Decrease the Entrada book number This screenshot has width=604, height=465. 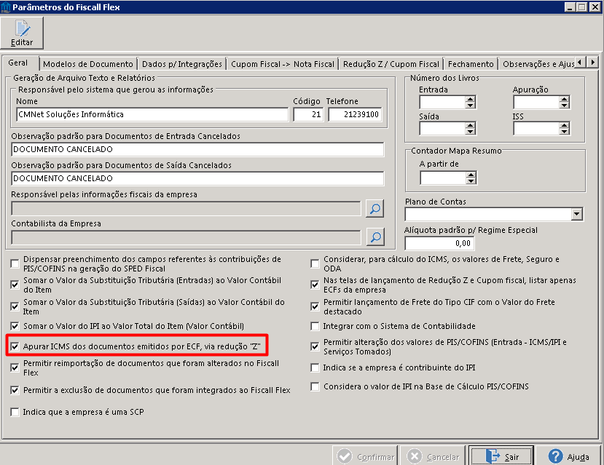(x=470, y=106)
